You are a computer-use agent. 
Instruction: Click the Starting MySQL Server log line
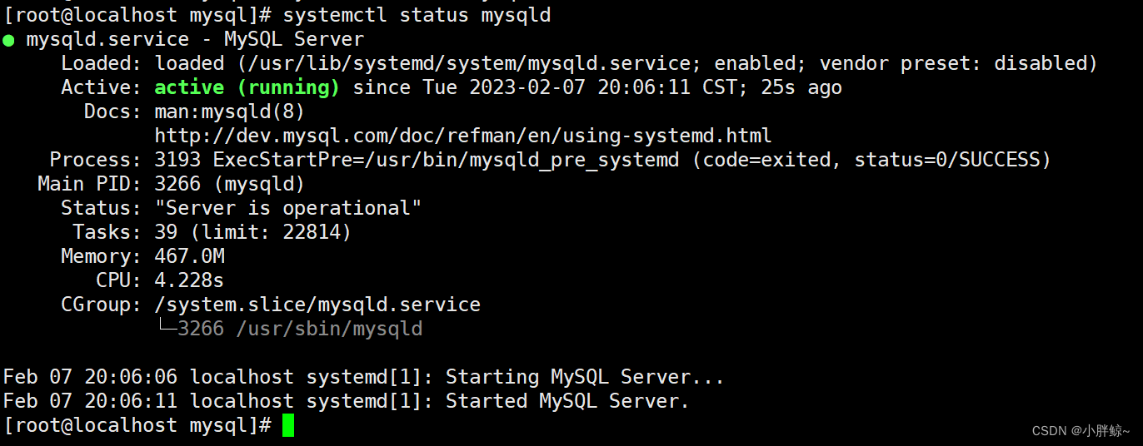coord(364,377)
